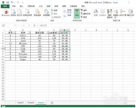Expand the Name Box dropdown arrow

15,26
